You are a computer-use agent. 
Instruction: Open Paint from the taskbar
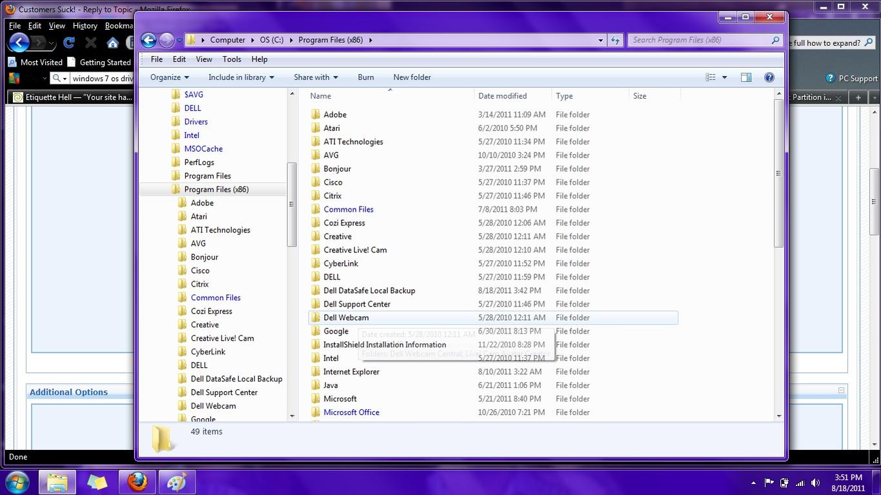[176, 482]
